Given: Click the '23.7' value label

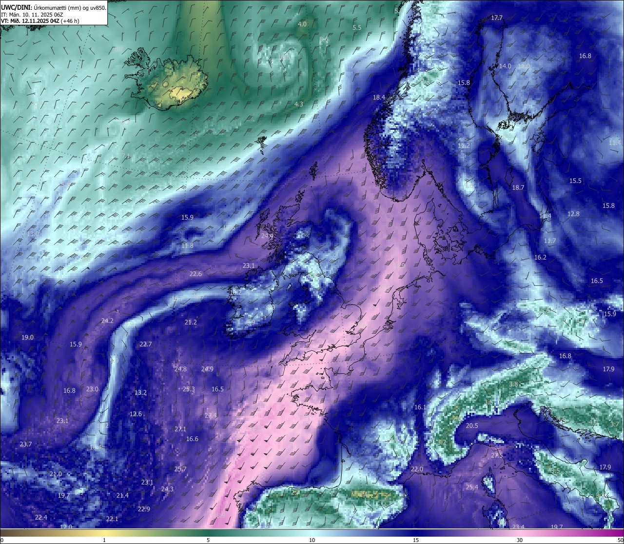Looking at the screenshot, I should (26, 444).
